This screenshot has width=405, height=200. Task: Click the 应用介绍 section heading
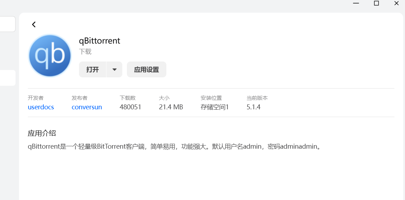(x=42, y=133)
